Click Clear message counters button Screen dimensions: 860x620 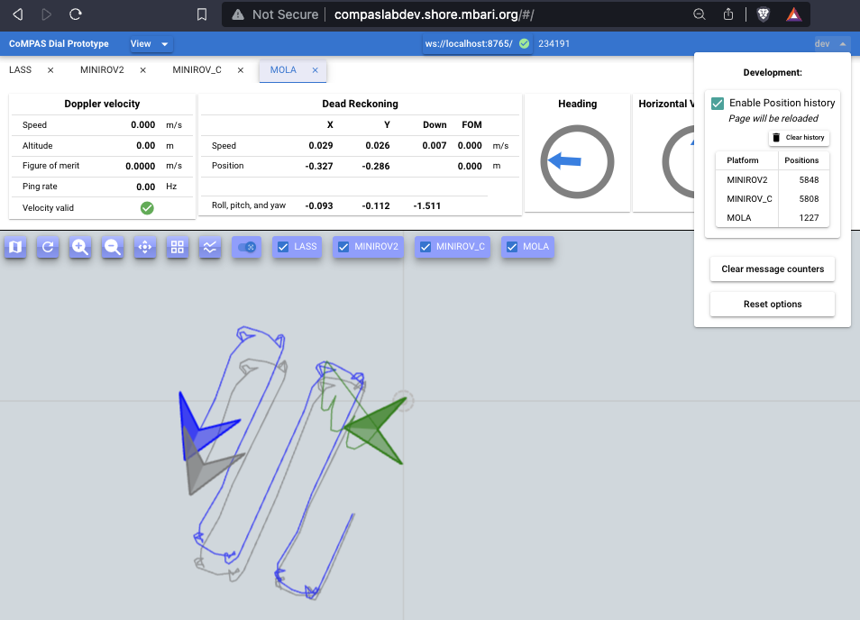click(x=773, y=269)
